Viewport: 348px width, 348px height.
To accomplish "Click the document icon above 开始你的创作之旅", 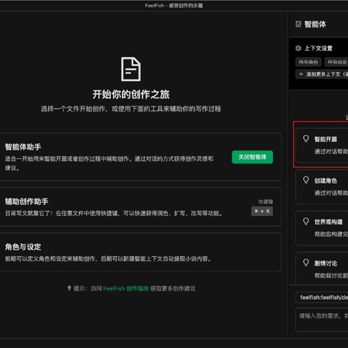I will (130, 69).
